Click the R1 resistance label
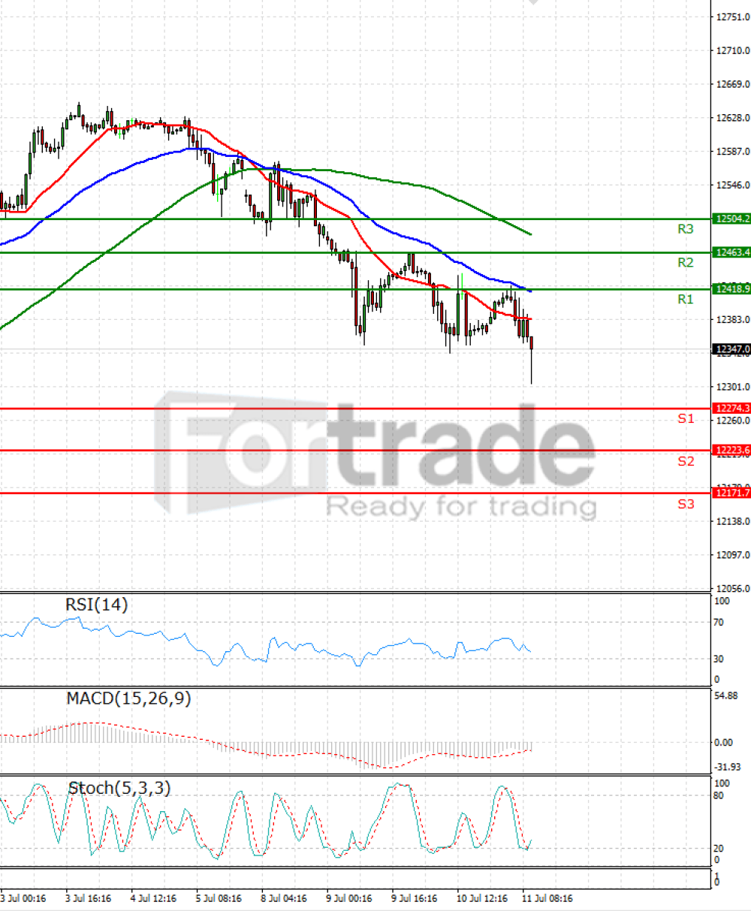 click(685, 300)
